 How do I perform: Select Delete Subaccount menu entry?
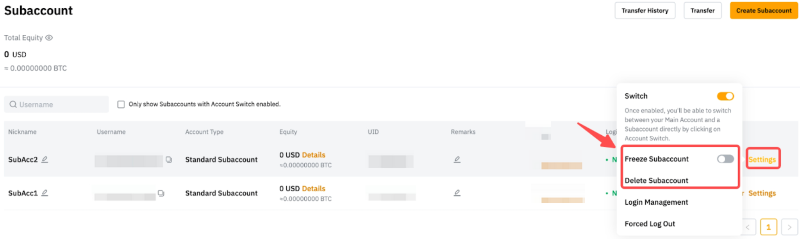(x=656, y=181)
